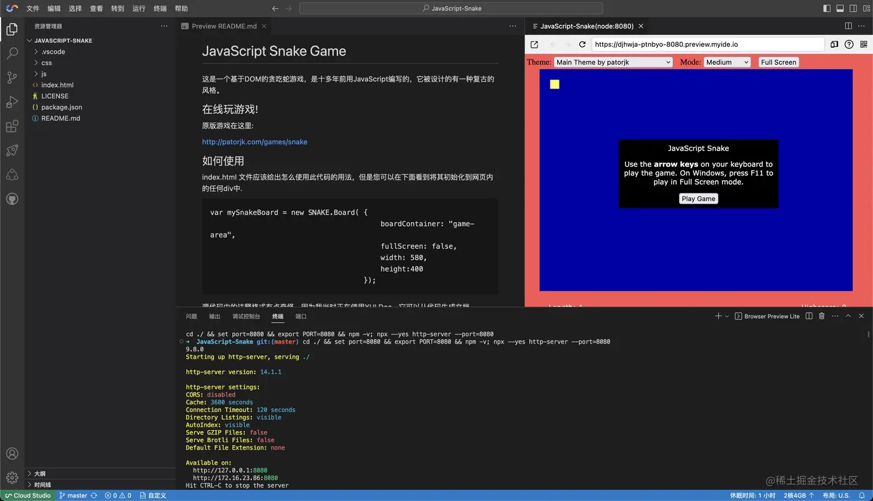Screen dimensions: 873x501
Task: Go back with the title bar arrow
Action: (x=275, y=8)
